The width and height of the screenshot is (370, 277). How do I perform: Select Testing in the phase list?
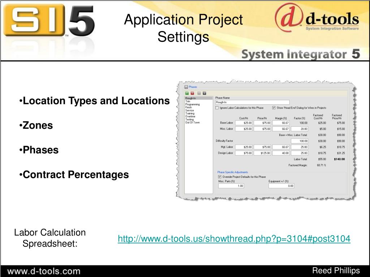(189, 120)
